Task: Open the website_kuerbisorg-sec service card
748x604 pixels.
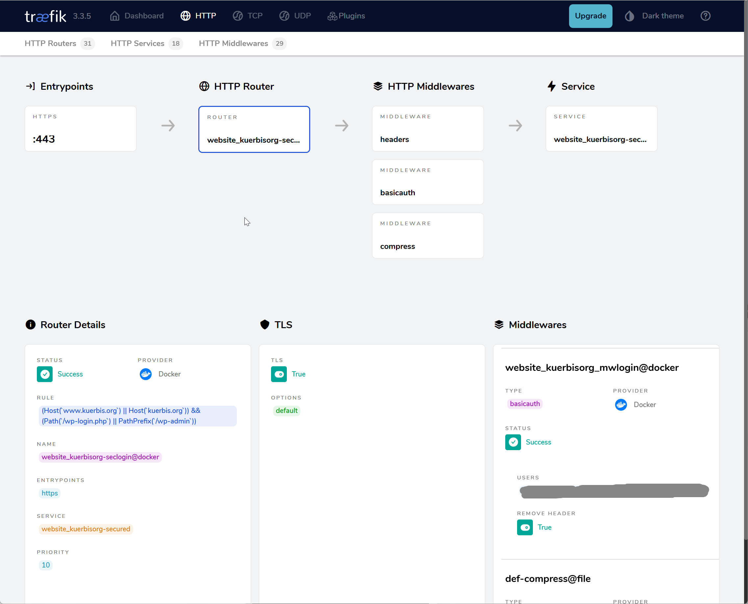Action: [x=602, y=129]
